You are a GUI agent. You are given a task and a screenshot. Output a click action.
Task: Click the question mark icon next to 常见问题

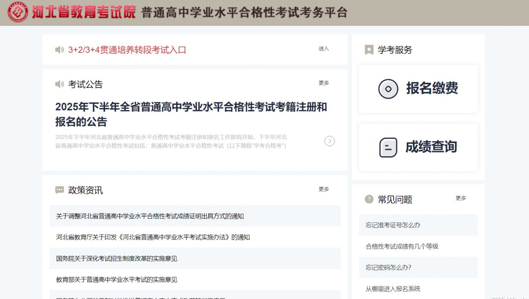point(369,199)
